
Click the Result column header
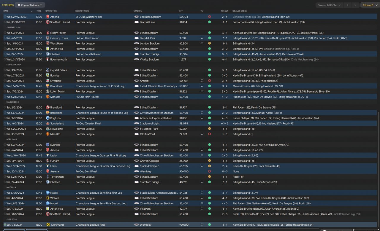(x=225, y=11)
